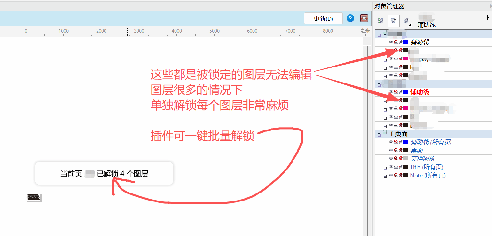Image resolution: width=492 pixels, height=236 pixels.
Task: Open help via the blue question mark
Action: pyautogui.click(x=350, y=18)
